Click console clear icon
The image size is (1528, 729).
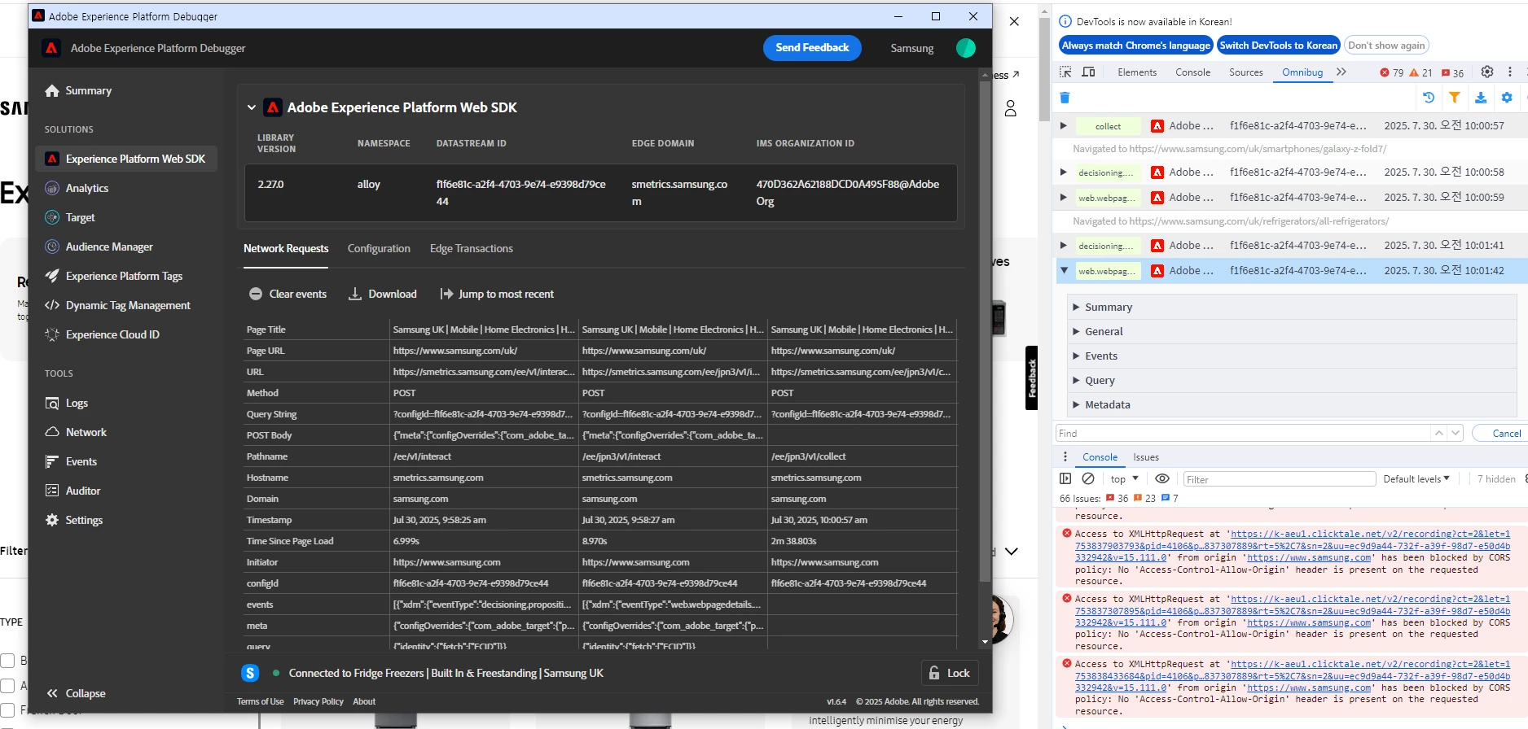point(1088,478)
